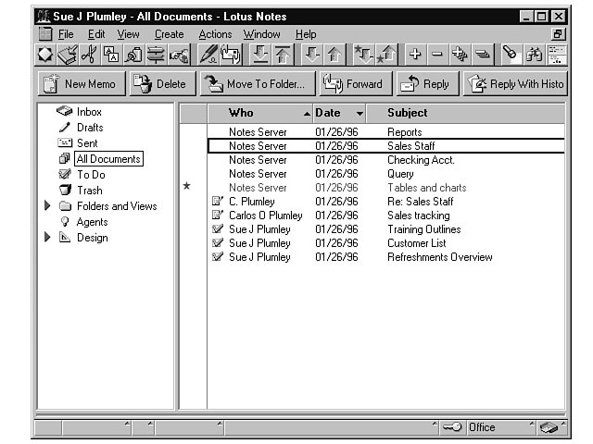Select the Agents lightbulb item
This screenshot has height=444, width=593.
coord(92,222)
